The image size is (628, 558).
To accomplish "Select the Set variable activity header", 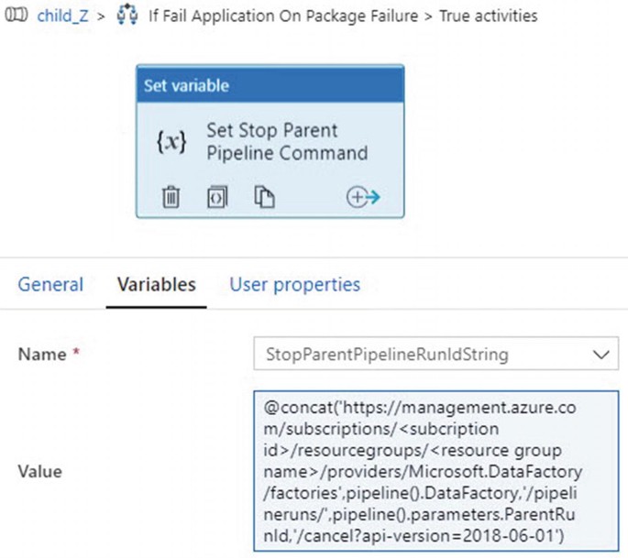I will [x=270, y=85].
